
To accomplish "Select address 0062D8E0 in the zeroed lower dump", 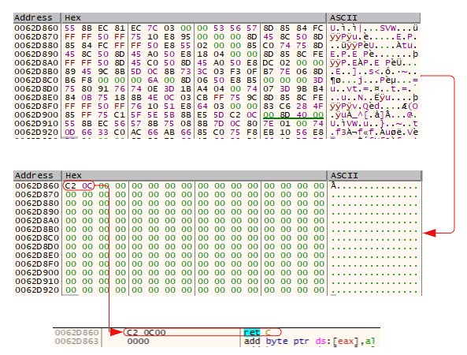I will click(37, 256).
